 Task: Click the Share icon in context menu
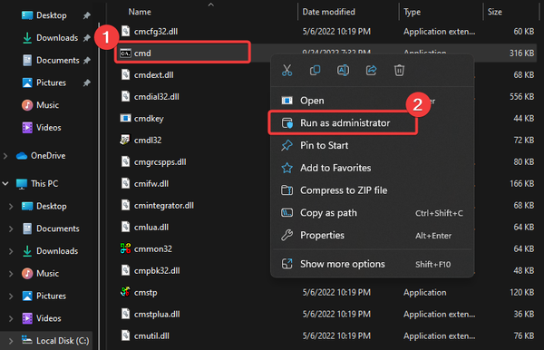[371, 71]
